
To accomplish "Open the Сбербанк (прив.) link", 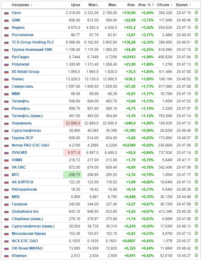I will 27,219.
